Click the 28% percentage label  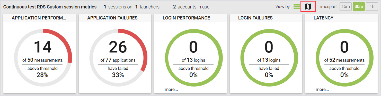[x=42, y=75]
